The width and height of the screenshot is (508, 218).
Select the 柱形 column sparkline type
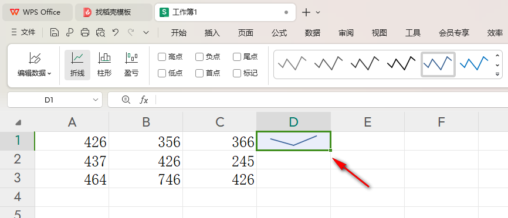coord(104,65)
